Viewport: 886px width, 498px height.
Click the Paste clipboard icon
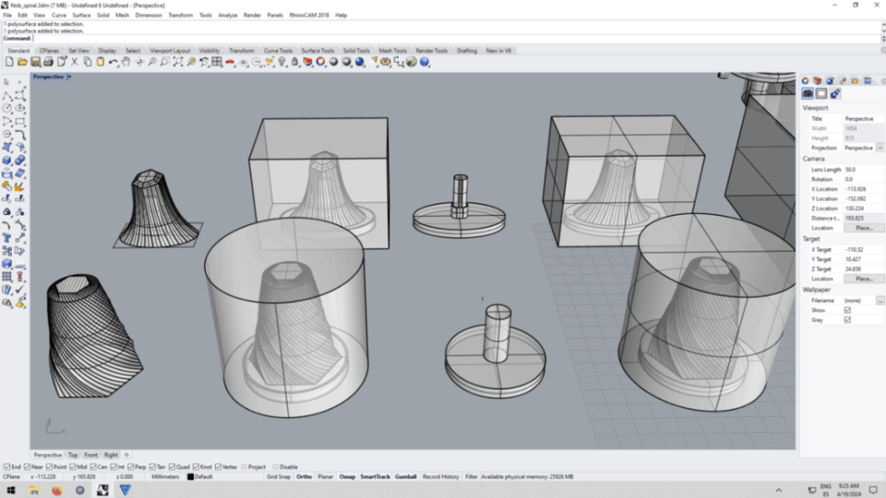[x=100, y=62]
